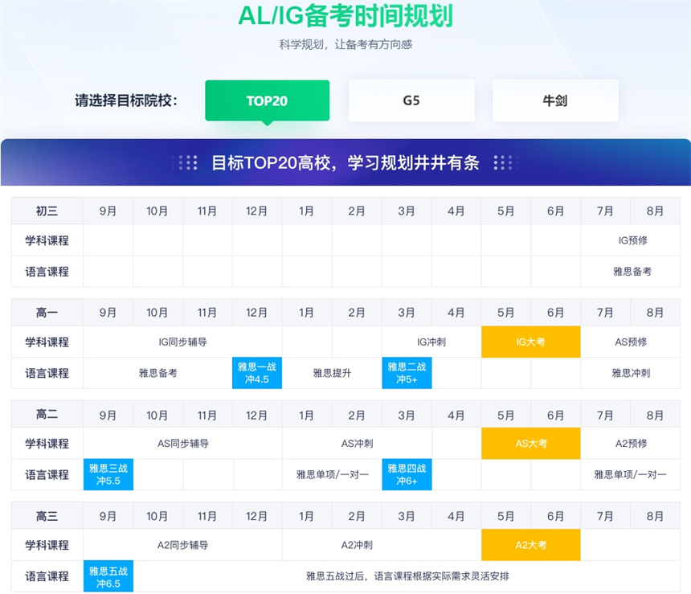
Task: Click the AS同步辅导 course cell
Action: [182, 444]
